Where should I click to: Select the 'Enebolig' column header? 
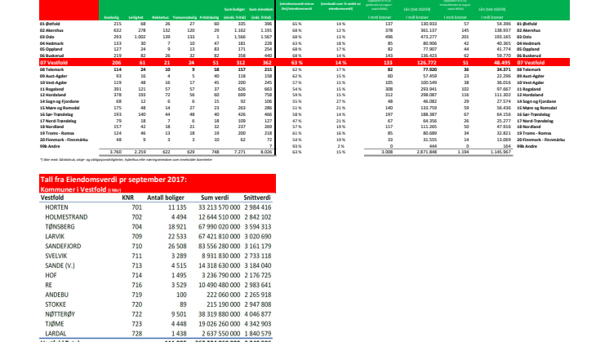pyautogui.click(x=112, y=17)
